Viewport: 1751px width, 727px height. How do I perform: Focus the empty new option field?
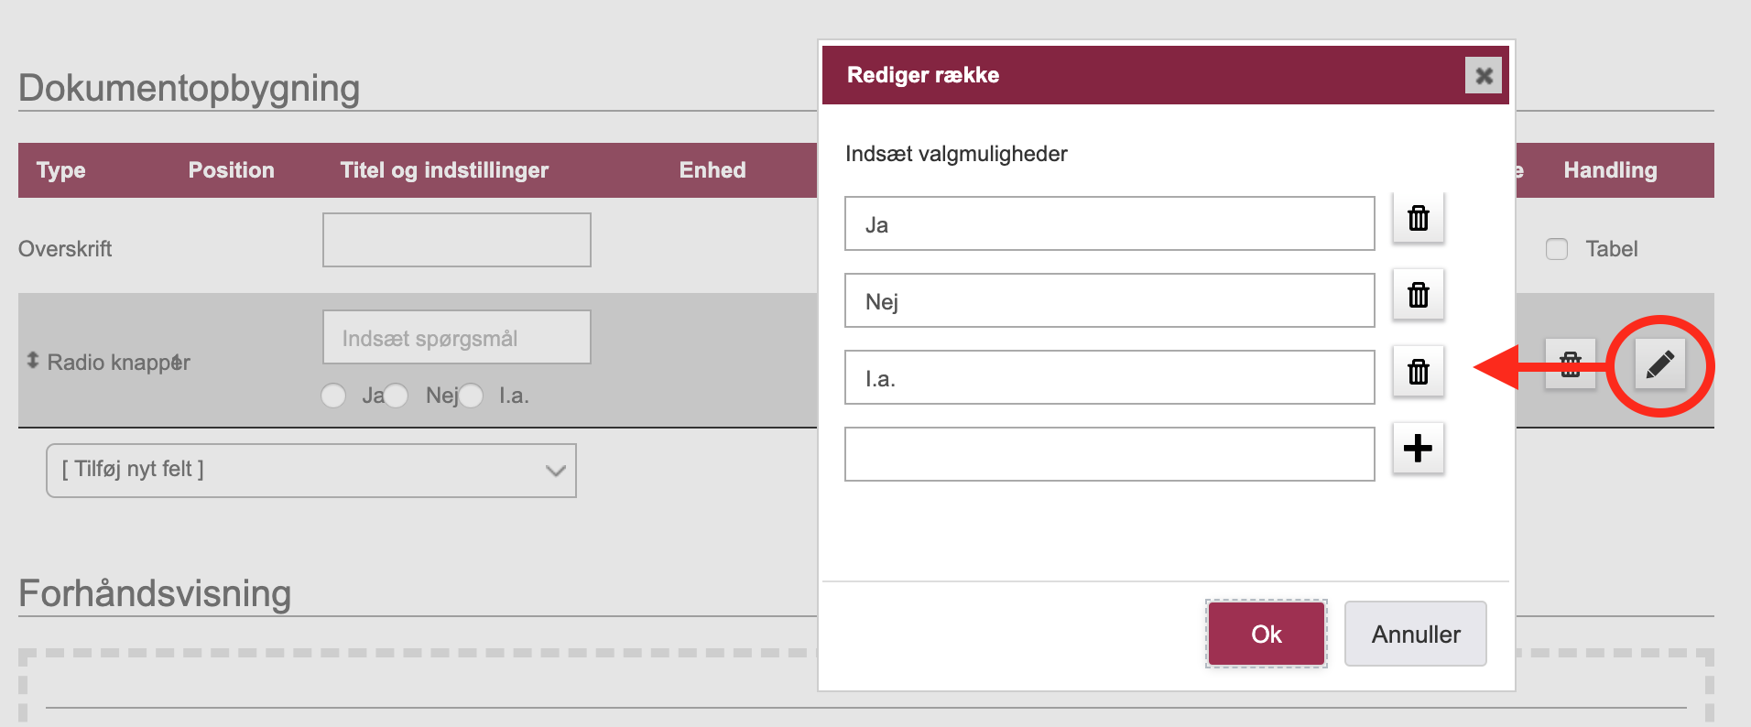pyautogui.click(x=1110, y=454)
